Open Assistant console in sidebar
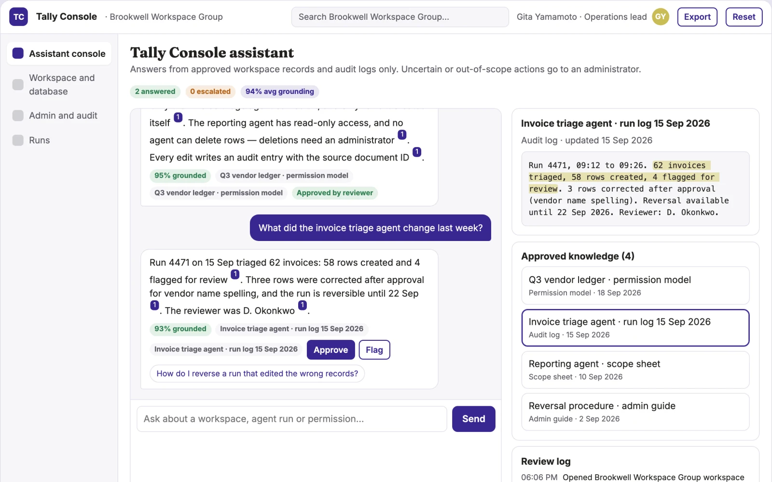Screen dimensions: 772x482 (x=59, y=54)
